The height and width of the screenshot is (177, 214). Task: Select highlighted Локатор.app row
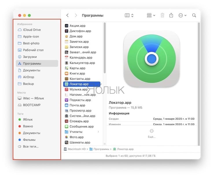82,84
